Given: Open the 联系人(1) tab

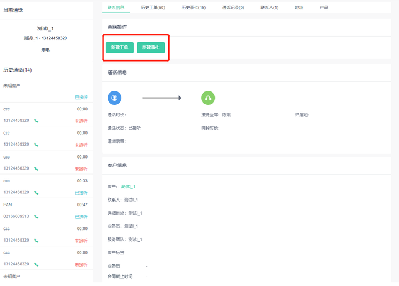Looking at the screenshot, I should [269, 7].
